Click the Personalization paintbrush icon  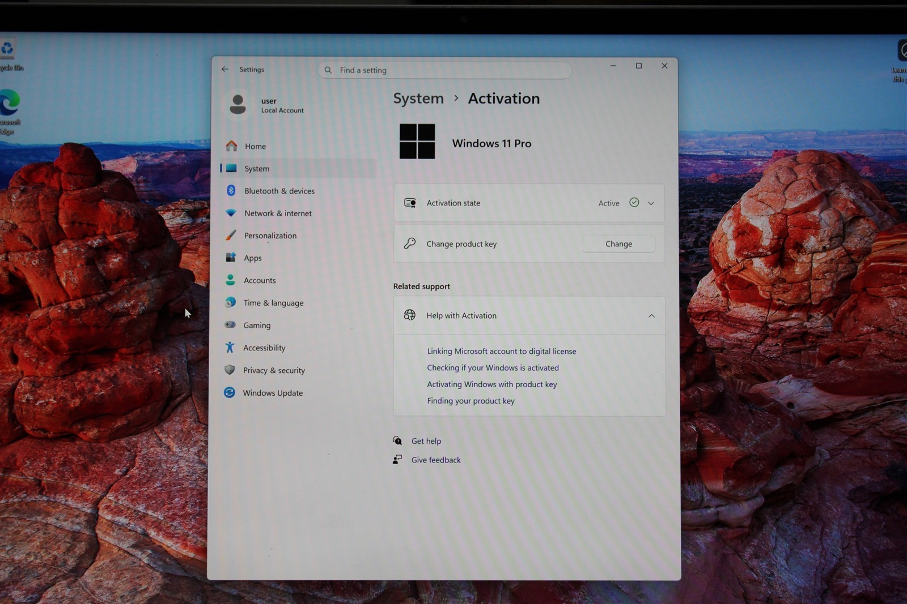(x=231, y=235)
